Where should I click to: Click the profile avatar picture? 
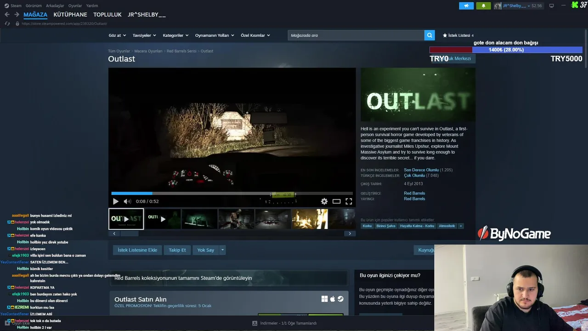(x=498, y=6)
